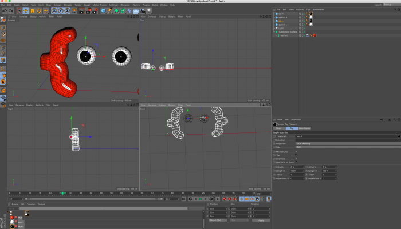Uncheck the Tile checkbox
The width and height of the screenshot is (401, 229).
click(x=296, y=155)
